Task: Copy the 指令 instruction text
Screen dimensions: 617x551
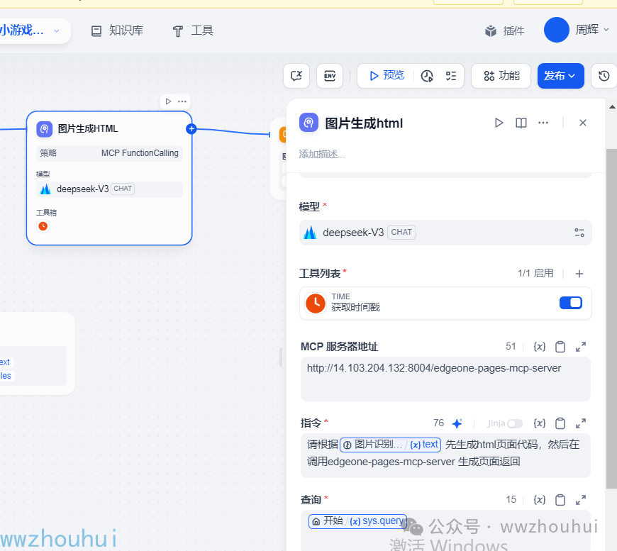Action: click(x=560, y=423)
